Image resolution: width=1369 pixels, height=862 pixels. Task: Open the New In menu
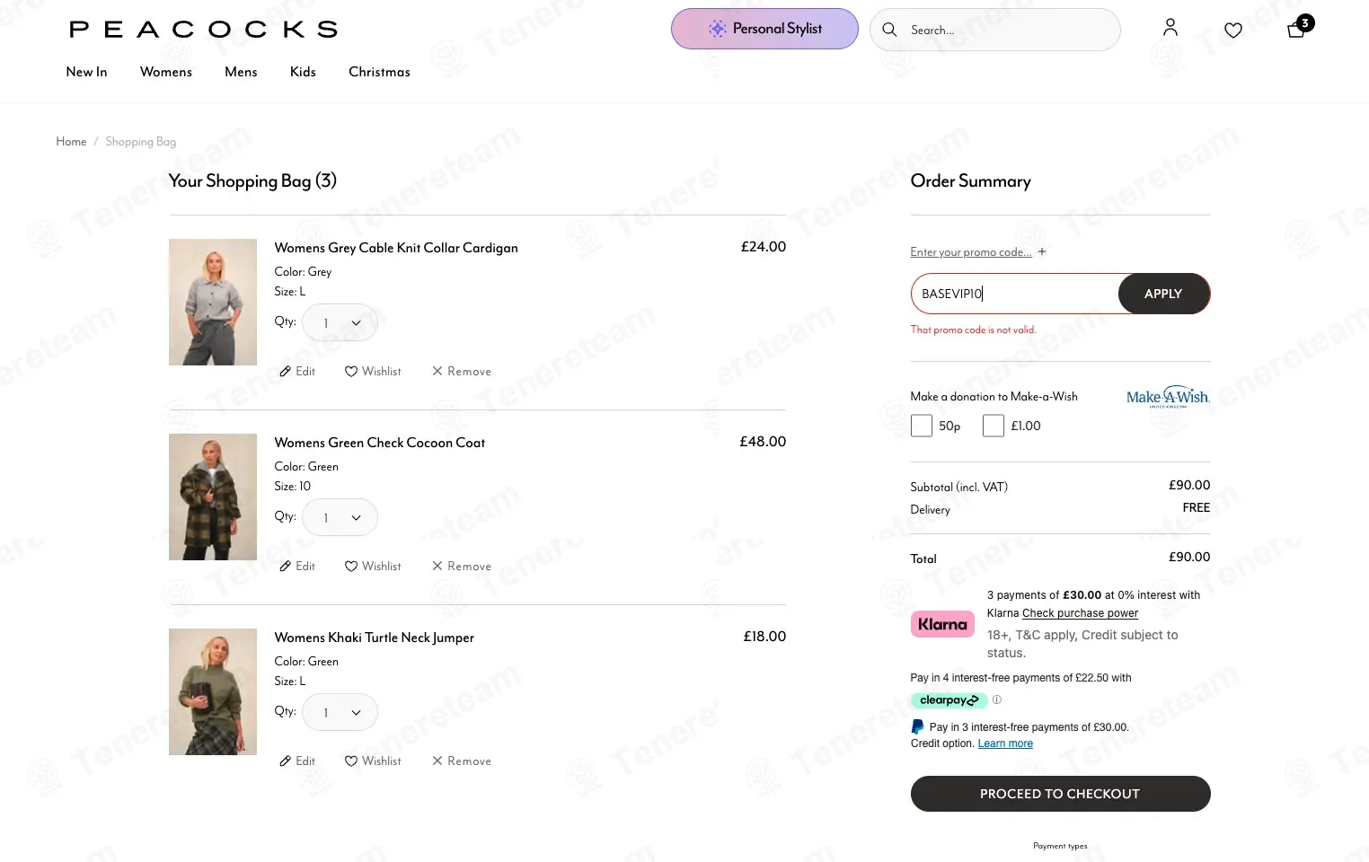(86, 72)
